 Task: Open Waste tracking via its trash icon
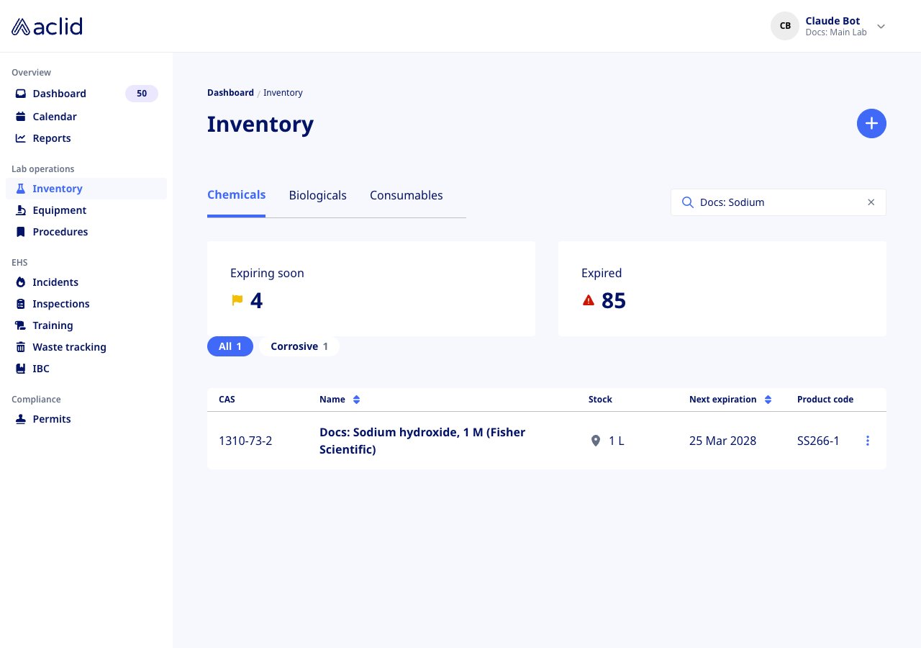[x=21, y=347]
